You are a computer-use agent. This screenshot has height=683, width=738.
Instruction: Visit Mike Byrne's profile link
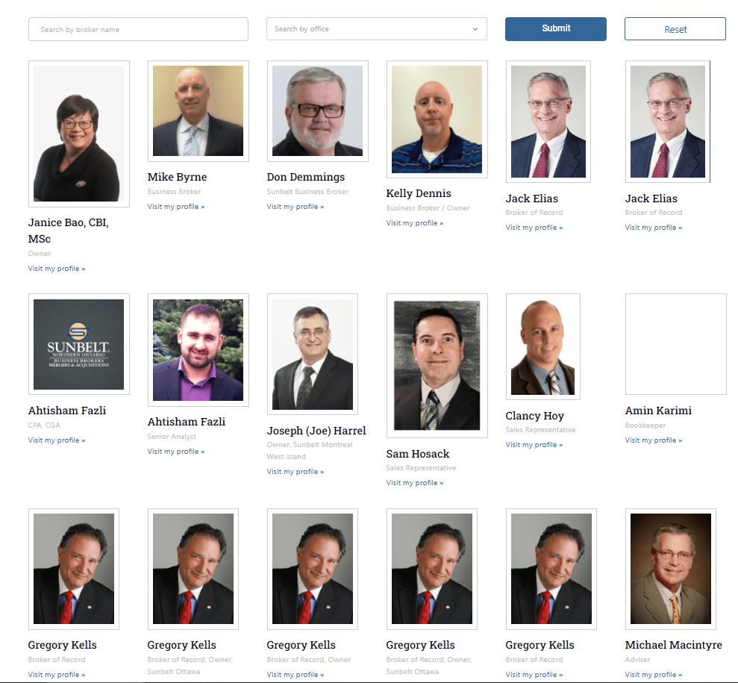[x=176, y=207]
